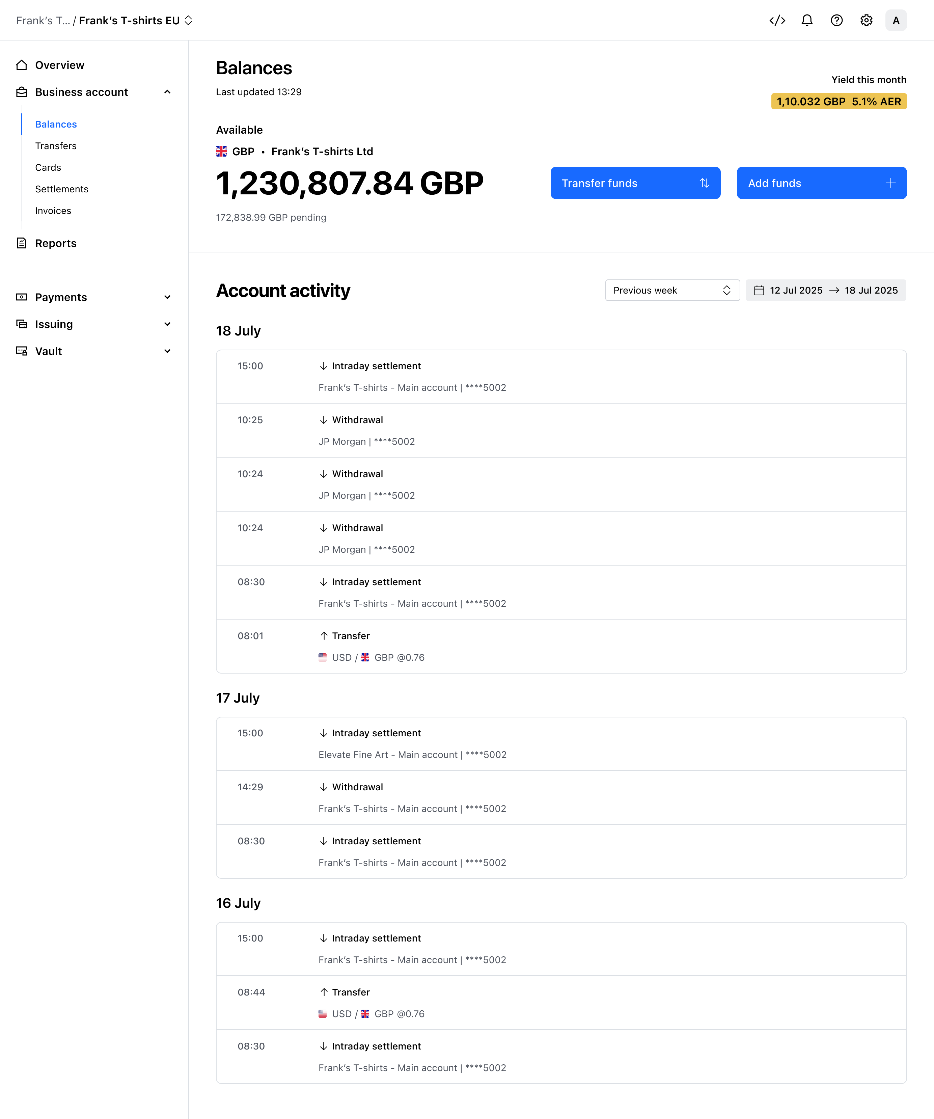Viewport: 934px width, 1119px height.
Task: Open the Reports page
Action: coord(56,244)
